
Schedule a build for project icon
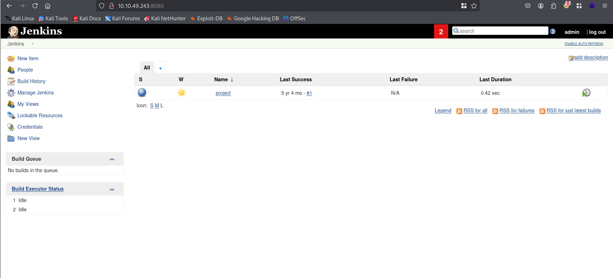click(x=586, y=93)
